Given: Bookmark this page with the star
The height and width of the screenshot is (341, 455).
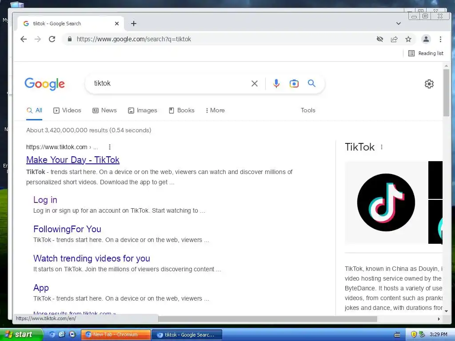Looking at the screenshot, I should pyautogui.click(x=408, y=39).
